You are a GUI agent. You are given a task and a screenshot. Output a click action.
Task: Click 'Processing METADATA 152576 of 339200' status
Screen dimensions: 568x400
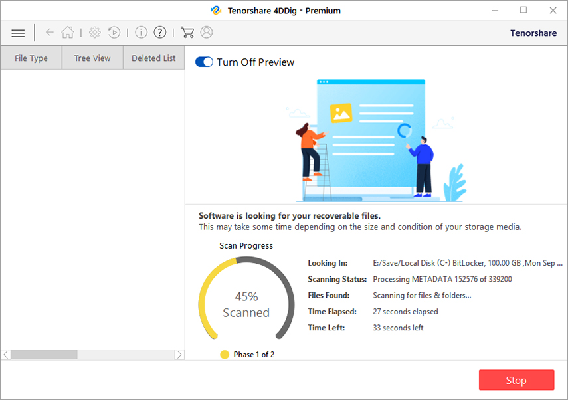(x=442, y=279)
